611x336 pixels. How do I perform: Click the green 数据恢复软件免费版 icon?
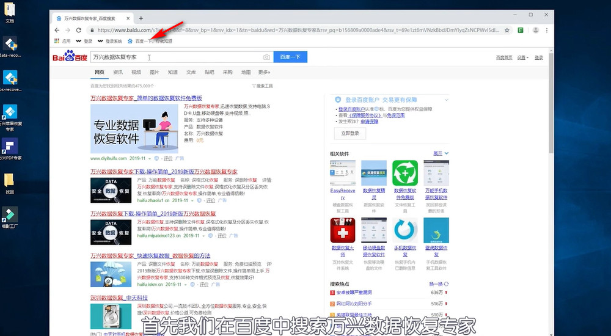click(405, 173)
